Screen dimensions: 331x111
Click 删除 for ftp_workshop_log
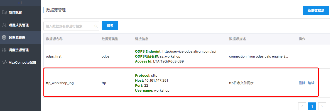(302, 83)
